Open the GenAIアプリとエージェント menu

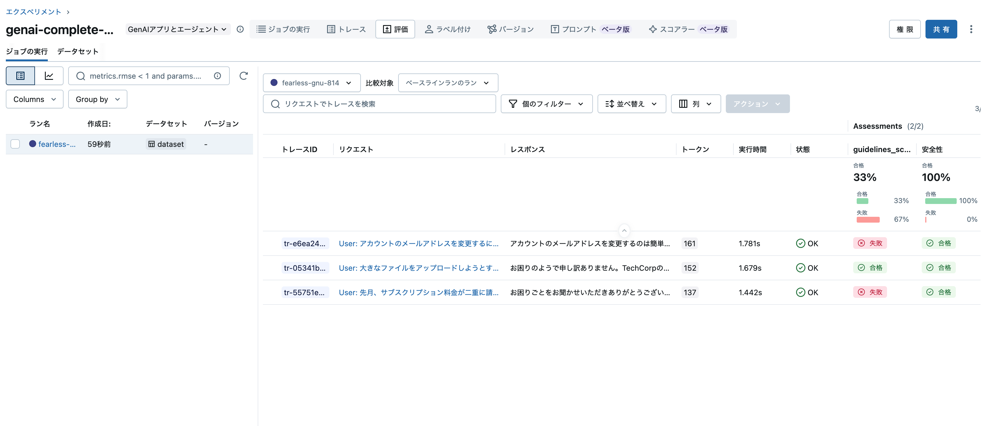[178, 29]
